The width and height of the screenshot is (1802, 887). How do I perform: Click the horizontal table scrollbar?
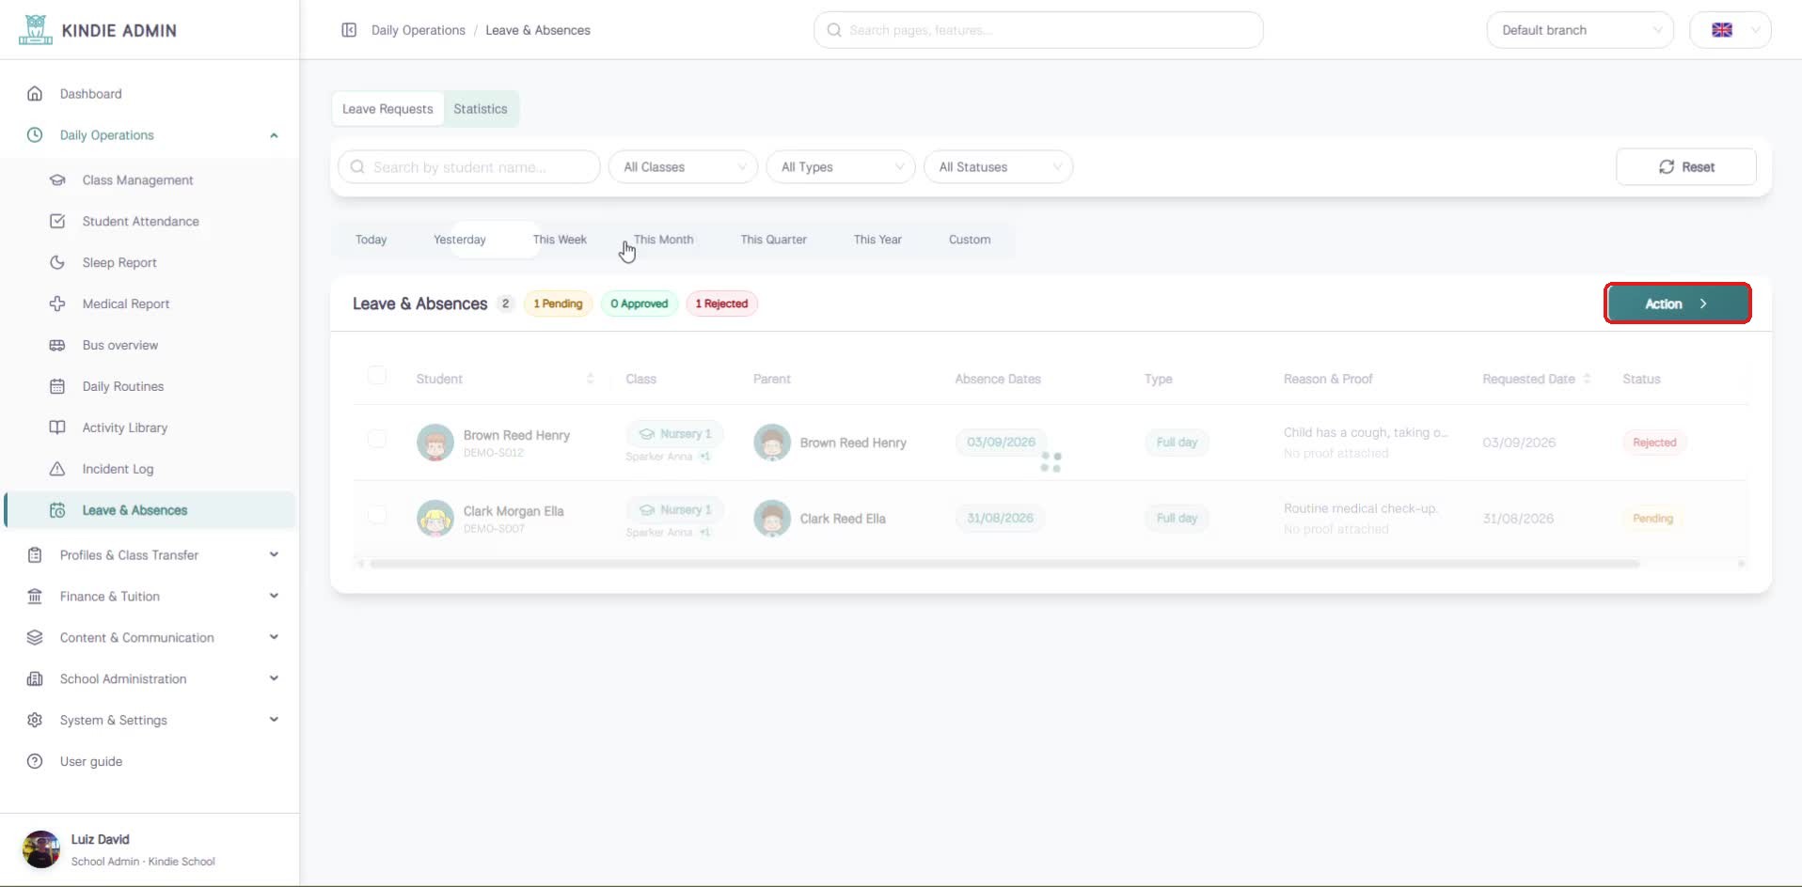coord(1004,564)
